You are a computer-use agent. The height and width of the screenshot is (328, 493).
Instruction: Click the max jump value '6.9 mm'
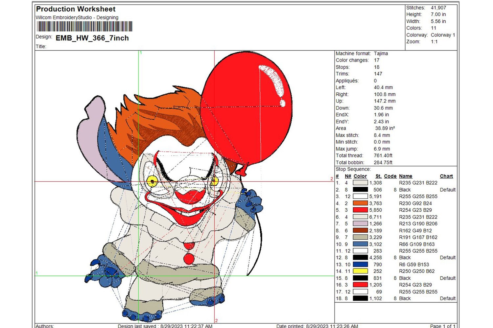pos(382,149)
